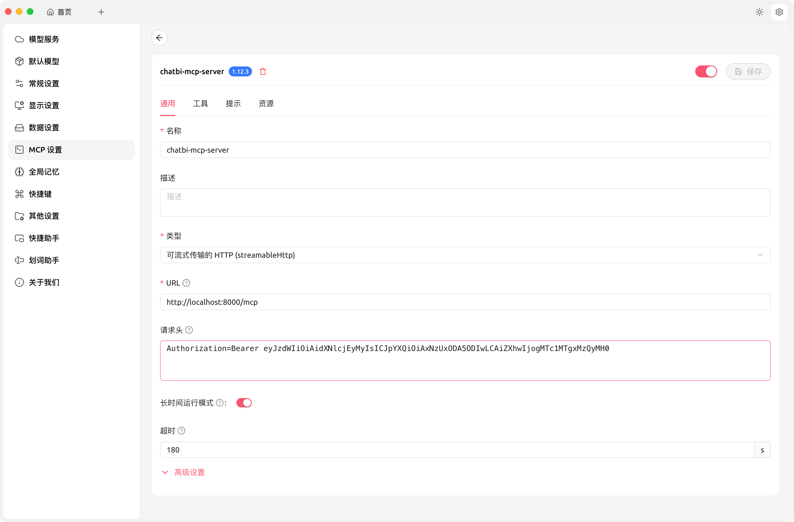Open the 类型 streamableHttp dropdown
The width and height of the screenshot is (794, 522).
pos(465,255)
